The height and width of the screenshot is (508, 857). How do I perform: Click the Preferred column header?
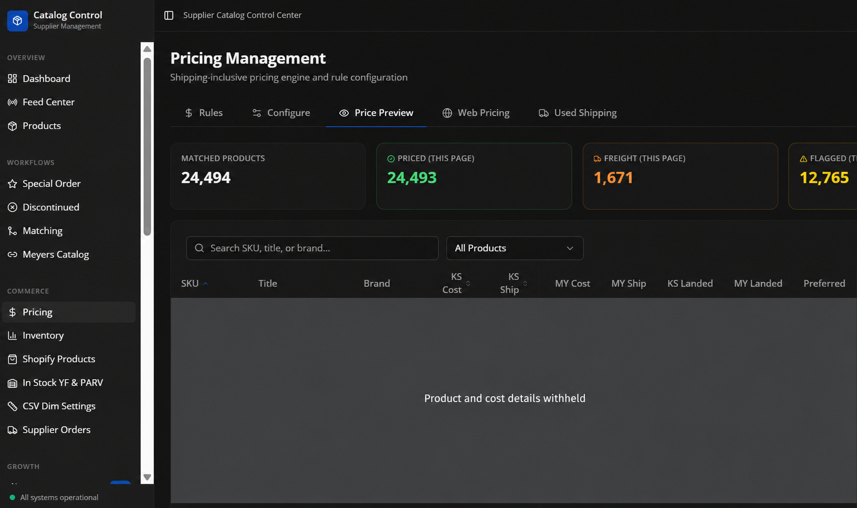click(x=824, y=283)
